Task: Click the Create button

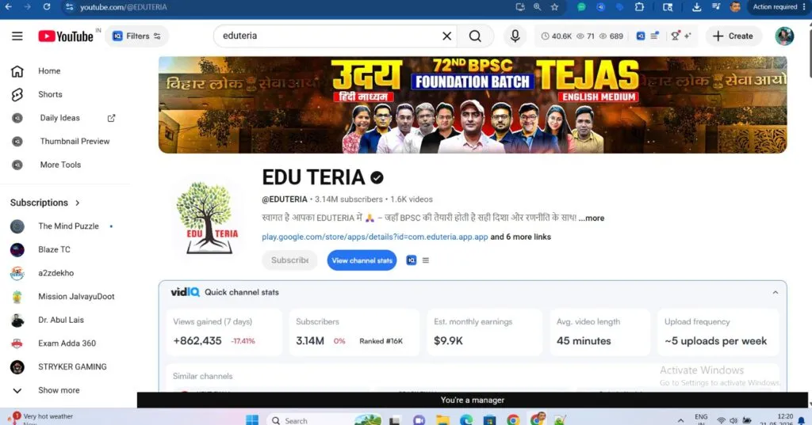Action: 733,36
